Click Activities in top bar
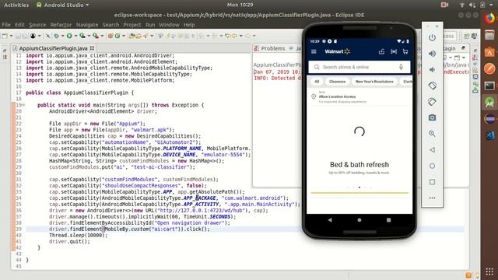This screenshot has height=280, width=498. [16, 5]
